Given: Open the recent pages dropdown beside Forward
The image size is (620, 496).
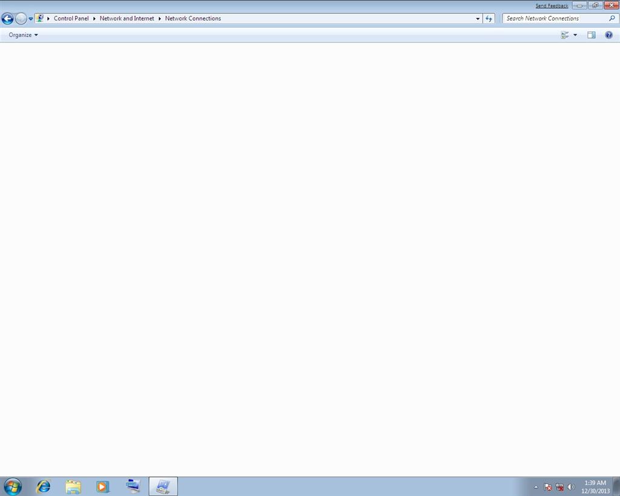Looking at the screenshot, I should 30,19.
